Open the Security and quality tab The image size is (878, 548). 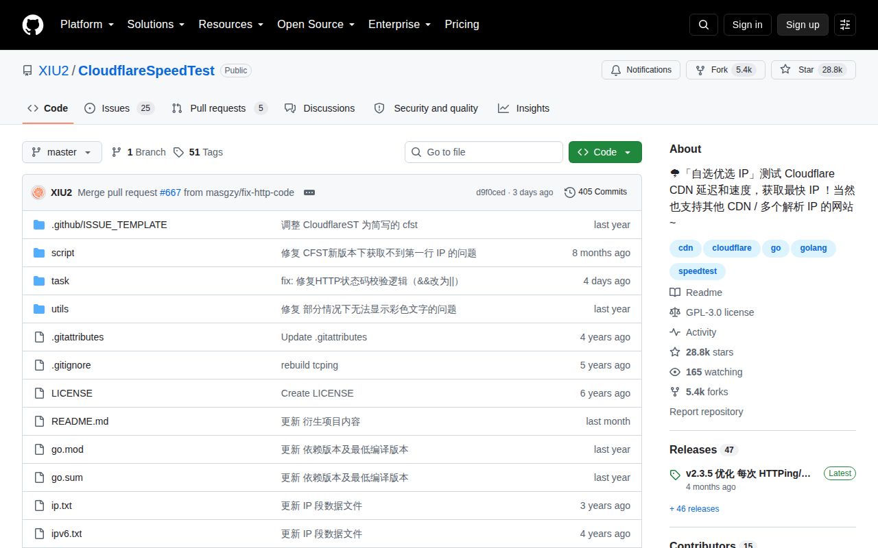click(x=426, y=108)
